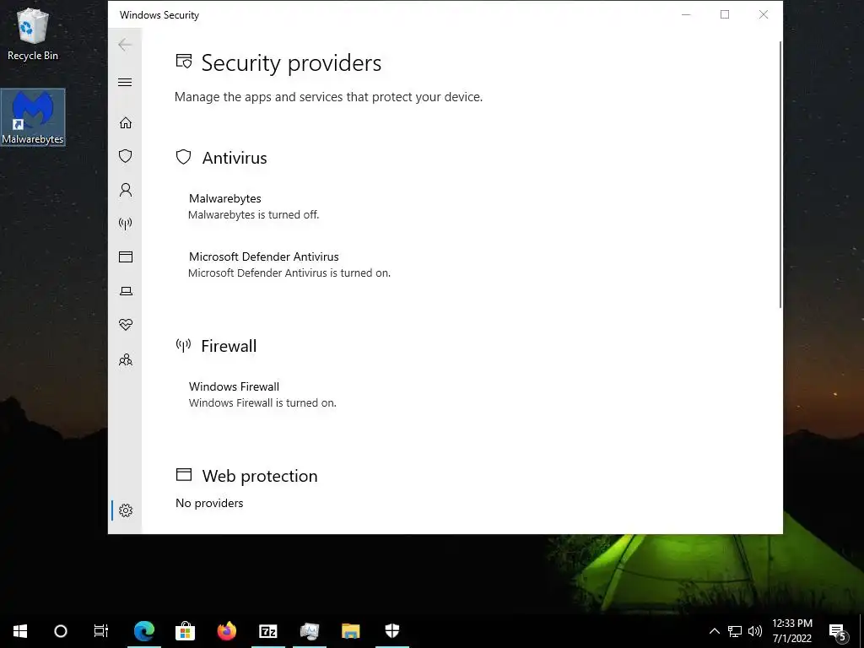Click the Web protection section heading
This screenshot has width=864, height=648.
[x=260, y=476]
